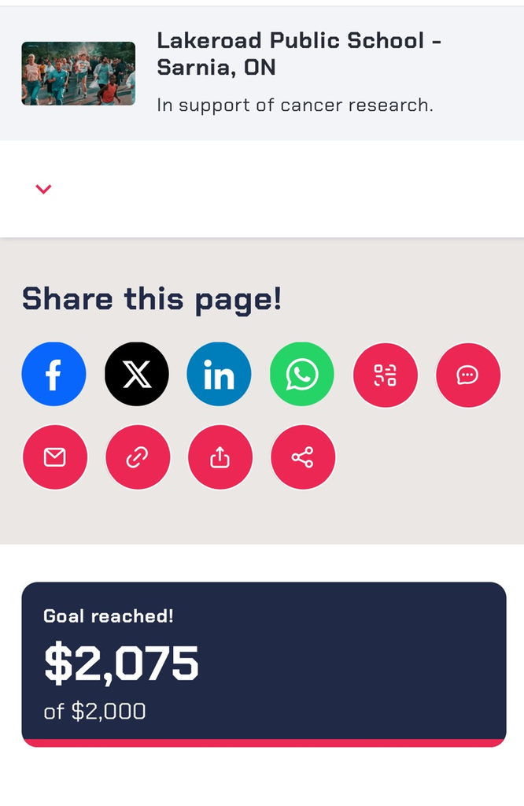Viewport: 524px width, 806px height.
Task: Share via text message bubble icon
Action: pyautogui.click(x=468, y=375)
